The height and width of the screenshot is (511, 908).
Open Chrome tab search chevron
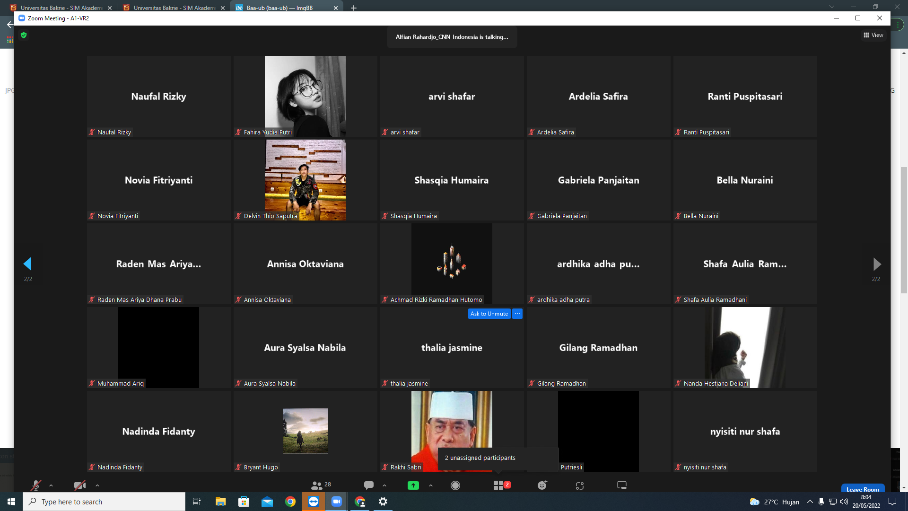[x=832, y=7]
